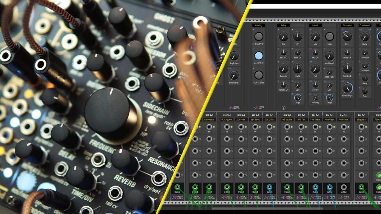Click the Reverb Tail knob
This screenshot has height=214, width=381.
pyautogui.click(x=315, y=69)
